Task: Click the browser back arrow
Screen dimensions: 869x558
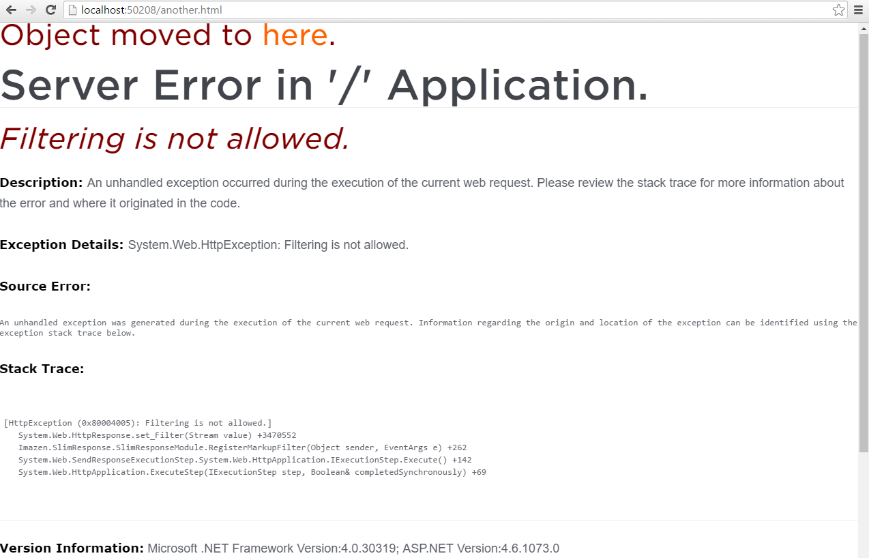Action: (11, 10)
